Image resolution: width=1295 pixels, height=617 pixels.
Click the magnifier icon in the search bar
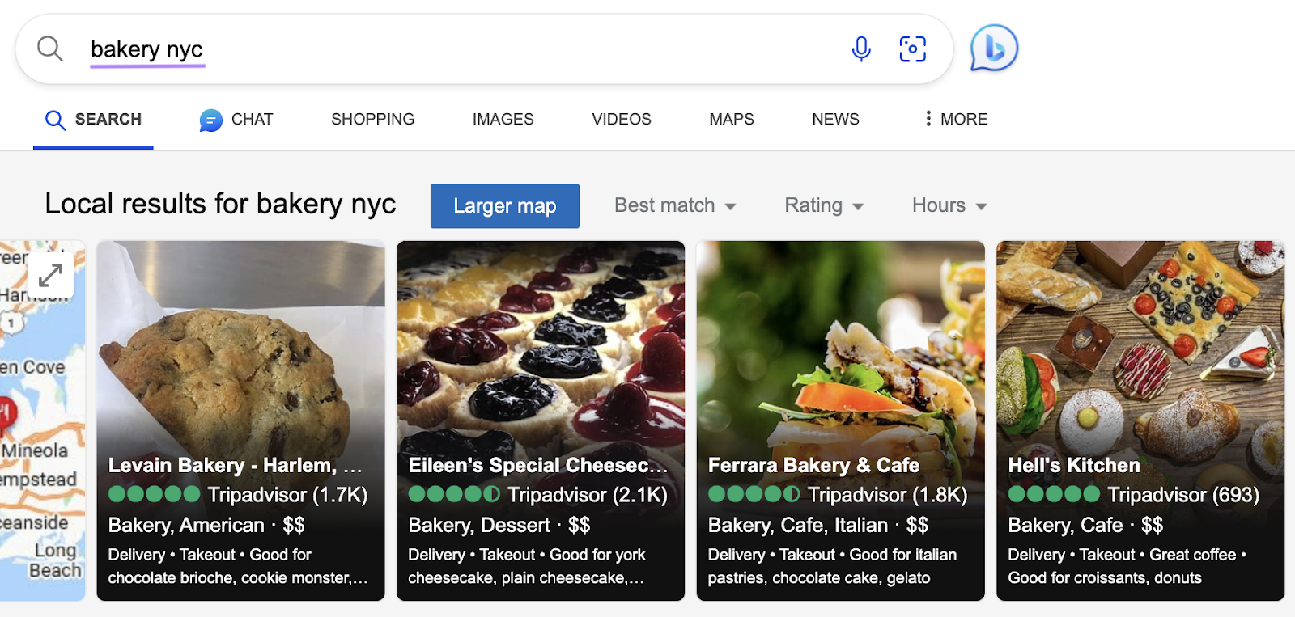pyautogui.click(x=50, y=49)
